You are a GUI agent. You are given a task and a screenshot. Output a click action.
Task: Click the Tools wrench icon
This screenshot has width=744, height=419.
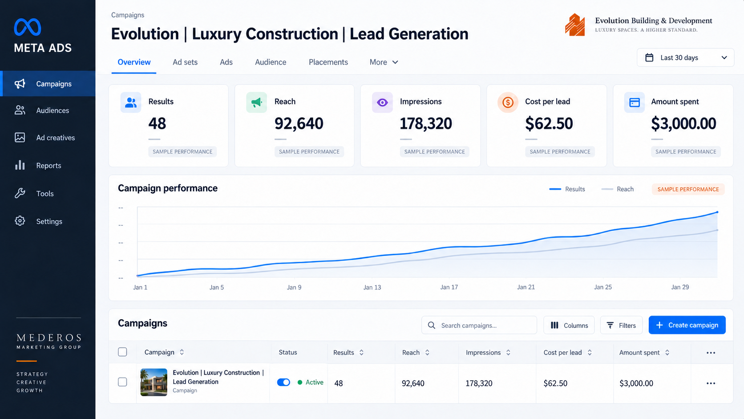point(20,193)
